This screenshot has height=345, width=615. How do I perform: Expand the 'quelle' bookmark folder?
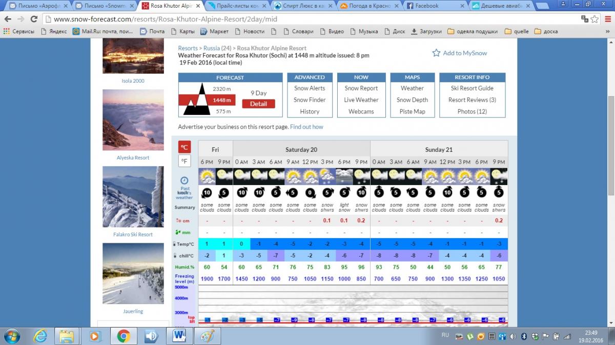coord(517,31)
